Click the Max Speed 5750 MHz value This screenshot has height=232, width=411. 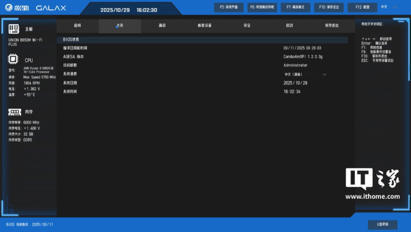(x=39, y=77)
